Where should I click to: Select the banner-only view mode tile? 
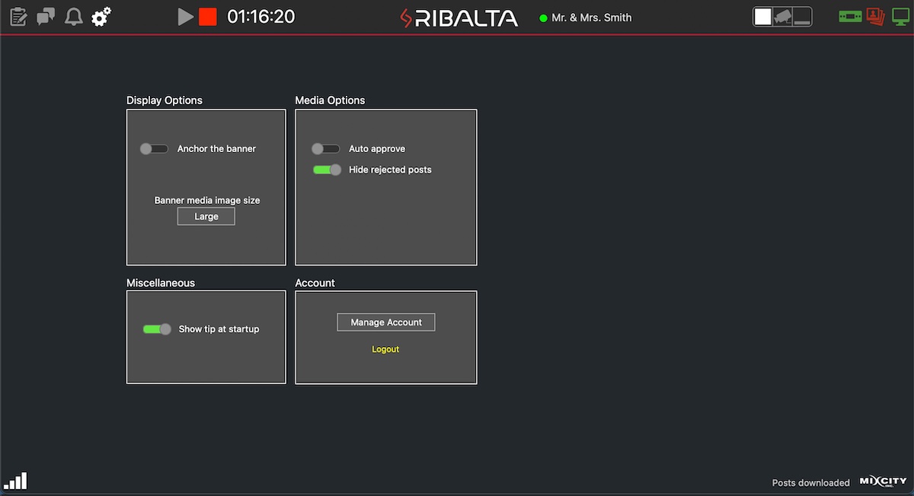pyautogui.click(x=801, y=15)
